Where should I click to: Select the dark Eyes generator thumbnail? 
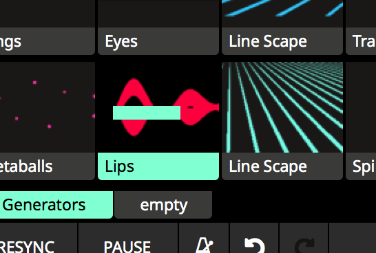tap(158, 14)
